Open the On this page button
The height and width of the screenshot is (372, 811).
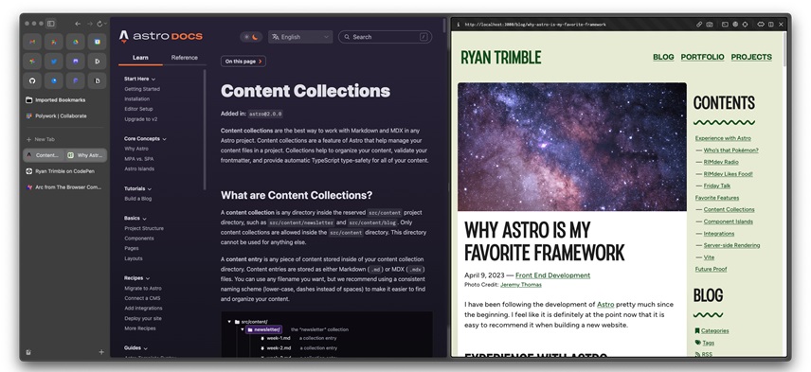(x=243, y=61)
